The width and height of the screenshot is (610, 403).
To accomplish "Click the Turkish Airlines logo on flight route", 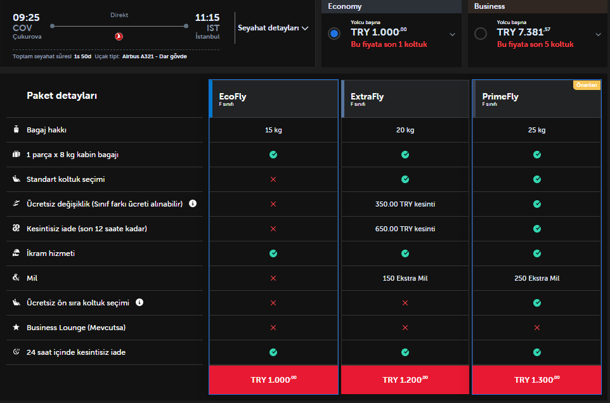I will pos(119,36).
